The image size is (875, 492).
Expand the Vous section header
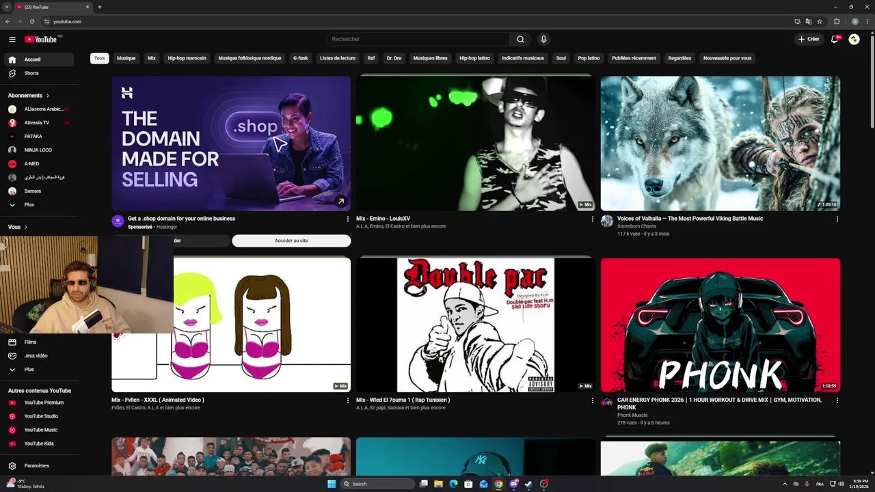pos(18,227)
